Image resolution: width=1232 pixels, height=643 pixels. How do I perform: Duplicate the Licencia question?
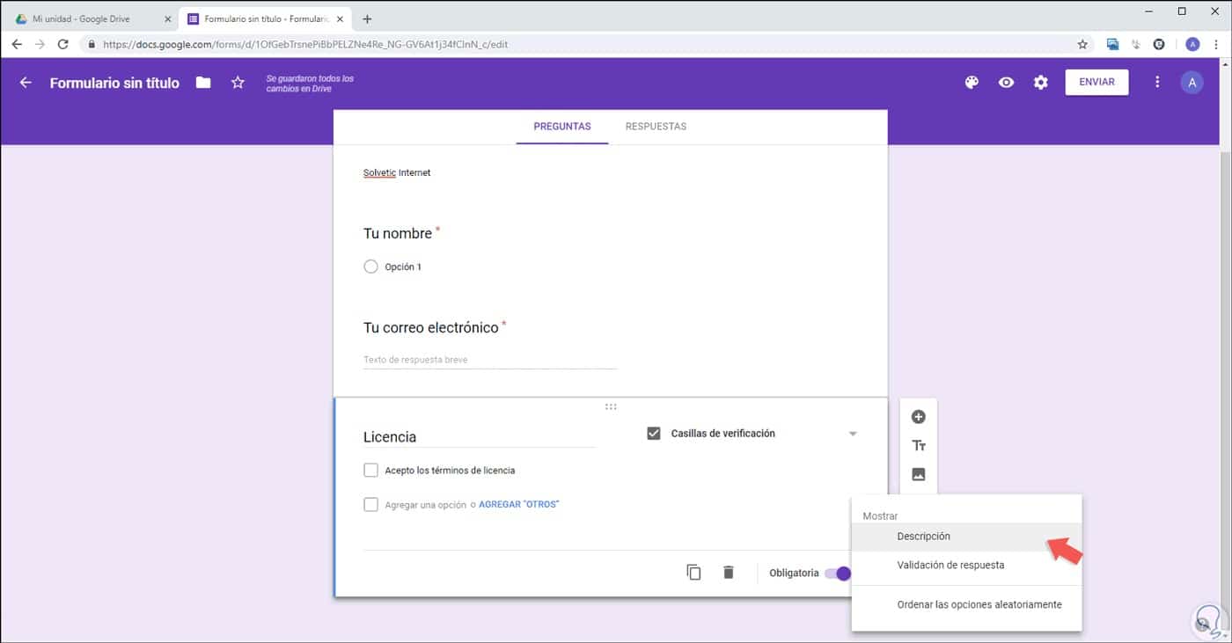[693, 572]
